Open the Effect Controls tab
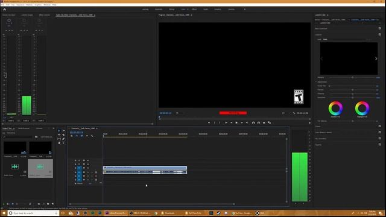 coord(45,15)
